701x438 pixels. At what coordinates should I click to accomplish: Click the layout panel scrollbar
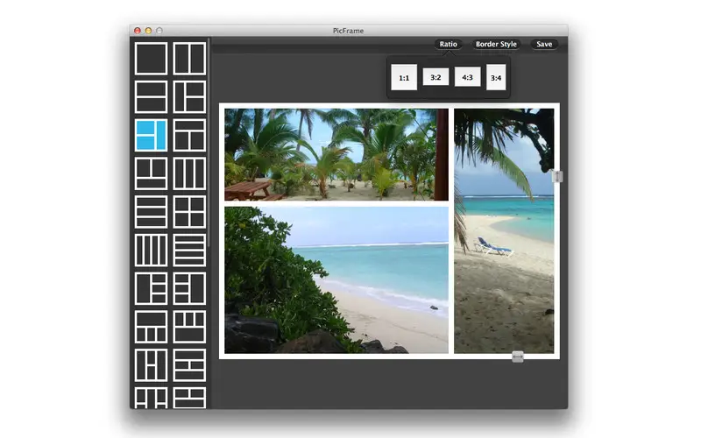coord(209,143)
